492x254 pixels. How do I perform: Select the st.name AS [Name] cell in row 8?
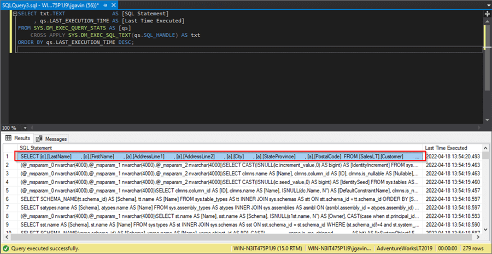220,216
